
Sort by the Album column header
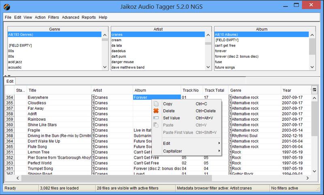click(x=157, y=90)
